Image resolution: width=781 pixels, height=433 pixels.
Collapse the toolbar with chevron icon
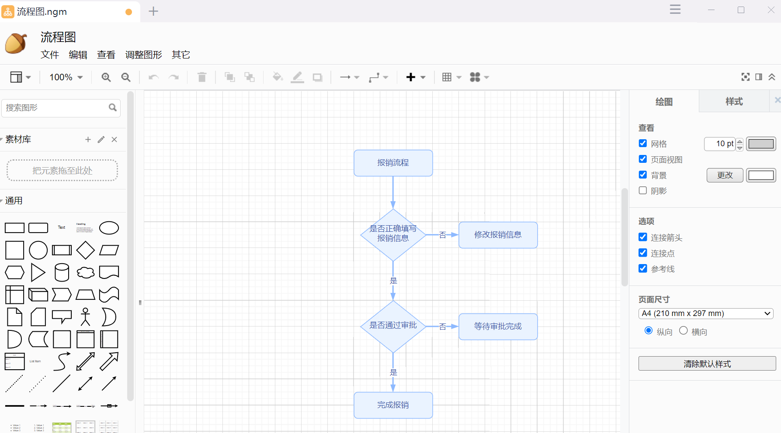772,77
